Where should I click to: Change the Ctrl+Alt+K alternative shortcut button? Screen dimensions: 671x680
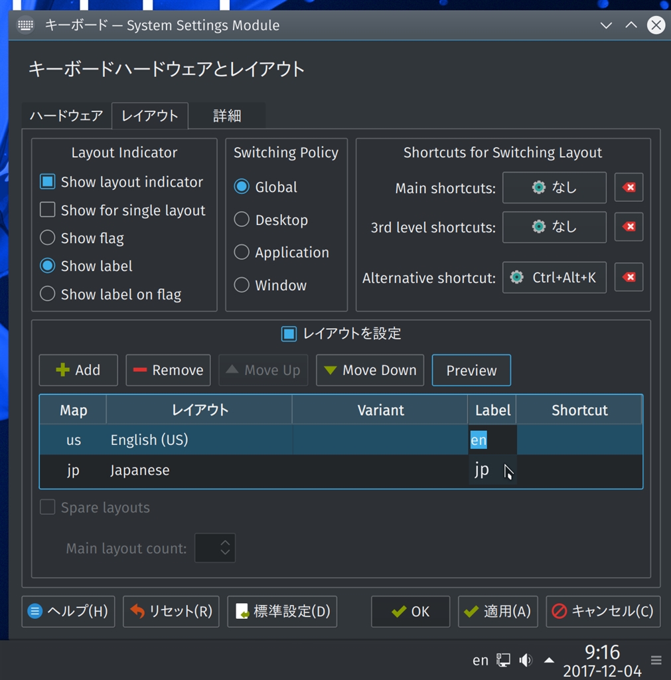click(554, 277)
